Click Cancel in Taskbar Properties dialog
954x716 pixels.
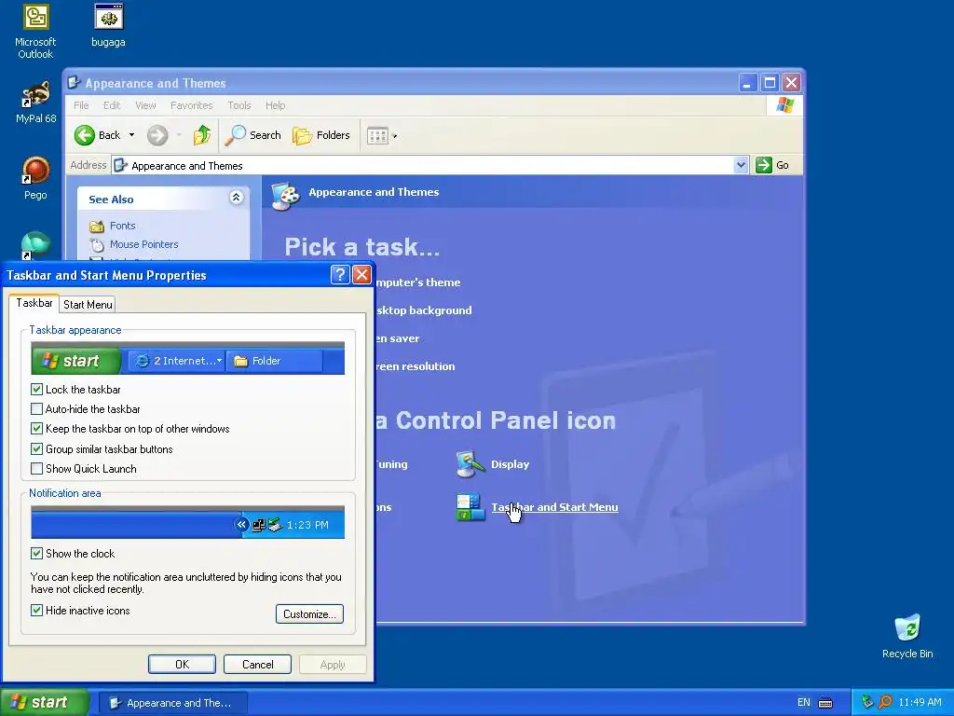pyautogui.click(x=257, y=664)
